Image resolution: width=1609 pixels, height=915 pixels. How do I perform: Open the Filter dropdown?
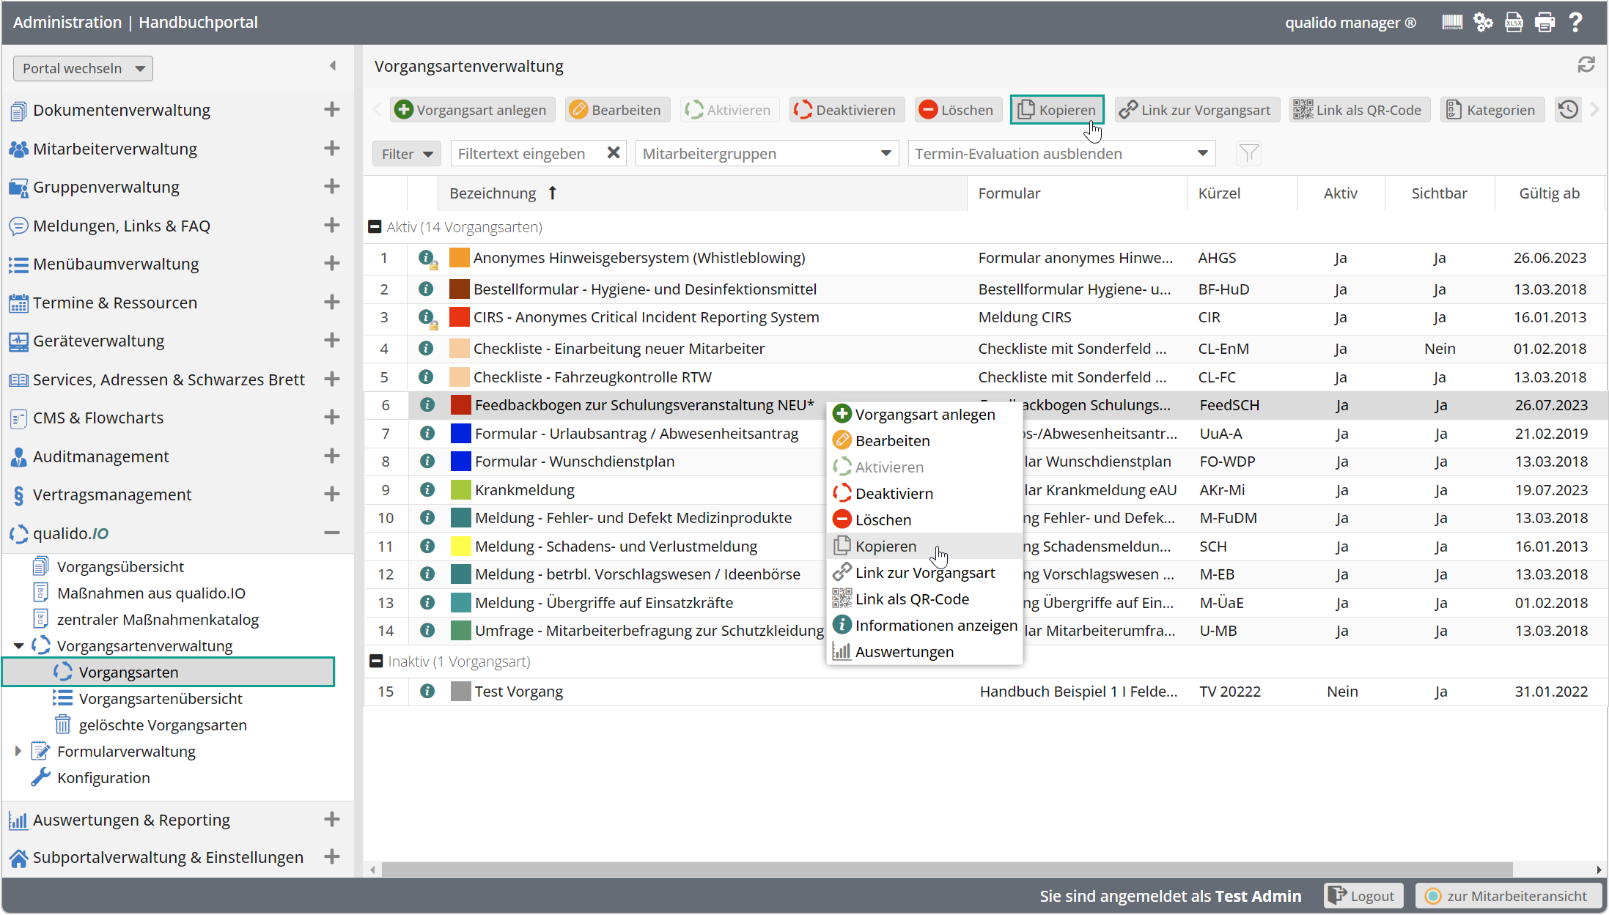(x=406, y=154)
